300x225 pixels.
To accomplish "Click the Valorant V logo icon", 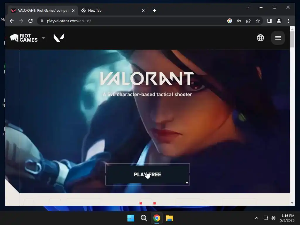I will (x=59, y=38).
